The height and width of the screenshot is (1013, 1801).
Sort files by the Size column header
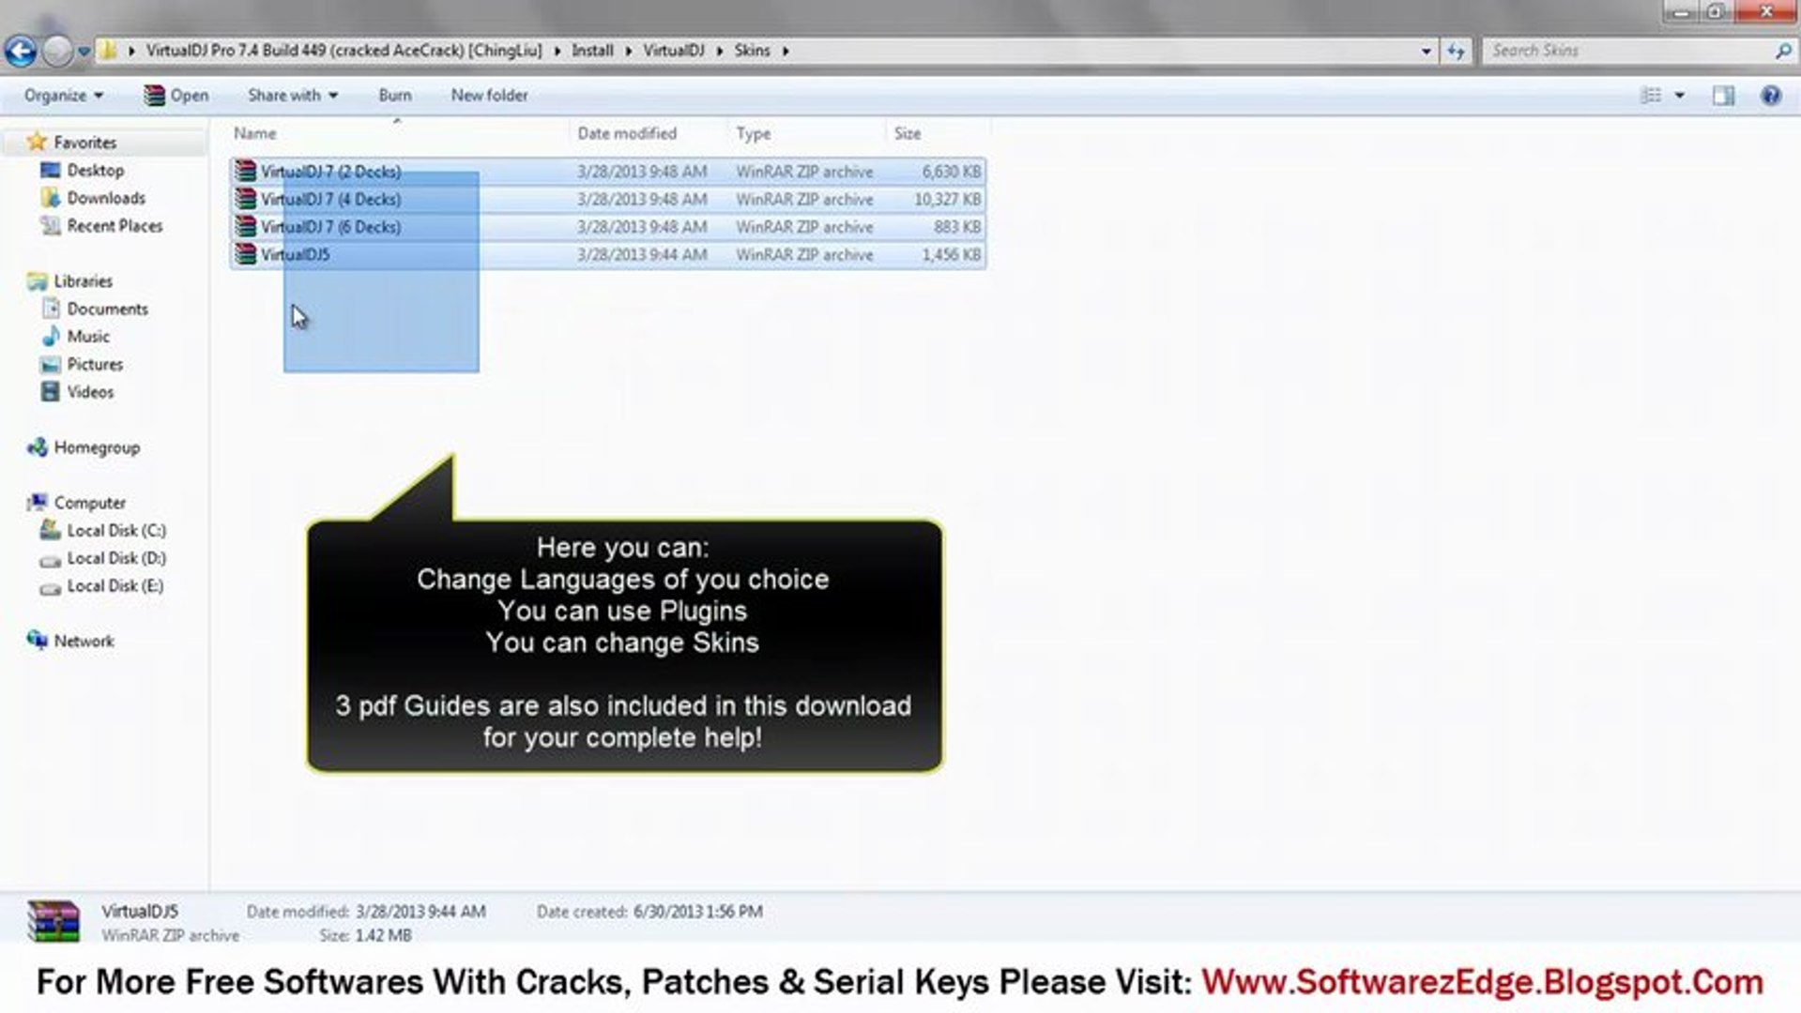[x=908, y=133]
